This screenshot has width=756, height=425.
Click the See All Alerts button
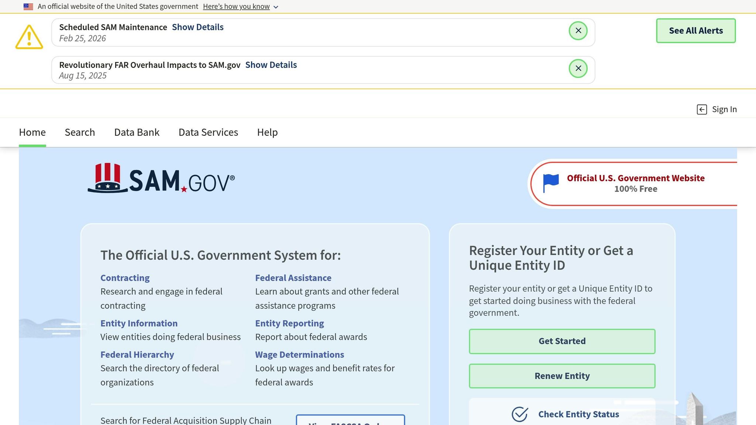tap(695, 31)
